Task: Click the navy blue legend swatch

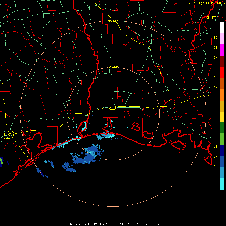Action: [222, 150]
